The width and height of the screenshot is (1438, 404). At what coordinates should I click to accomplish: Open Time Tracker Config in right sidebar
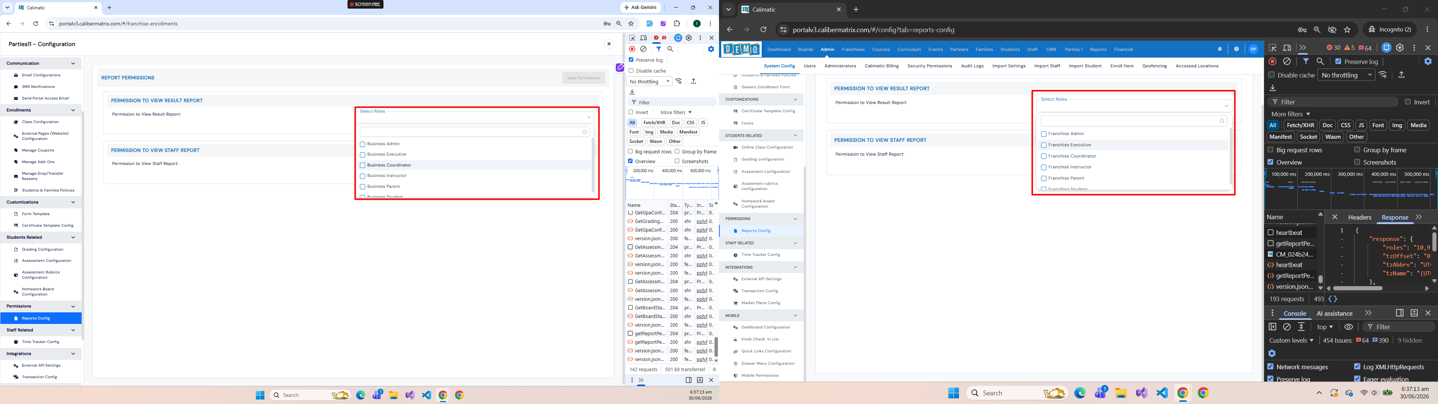760,255
